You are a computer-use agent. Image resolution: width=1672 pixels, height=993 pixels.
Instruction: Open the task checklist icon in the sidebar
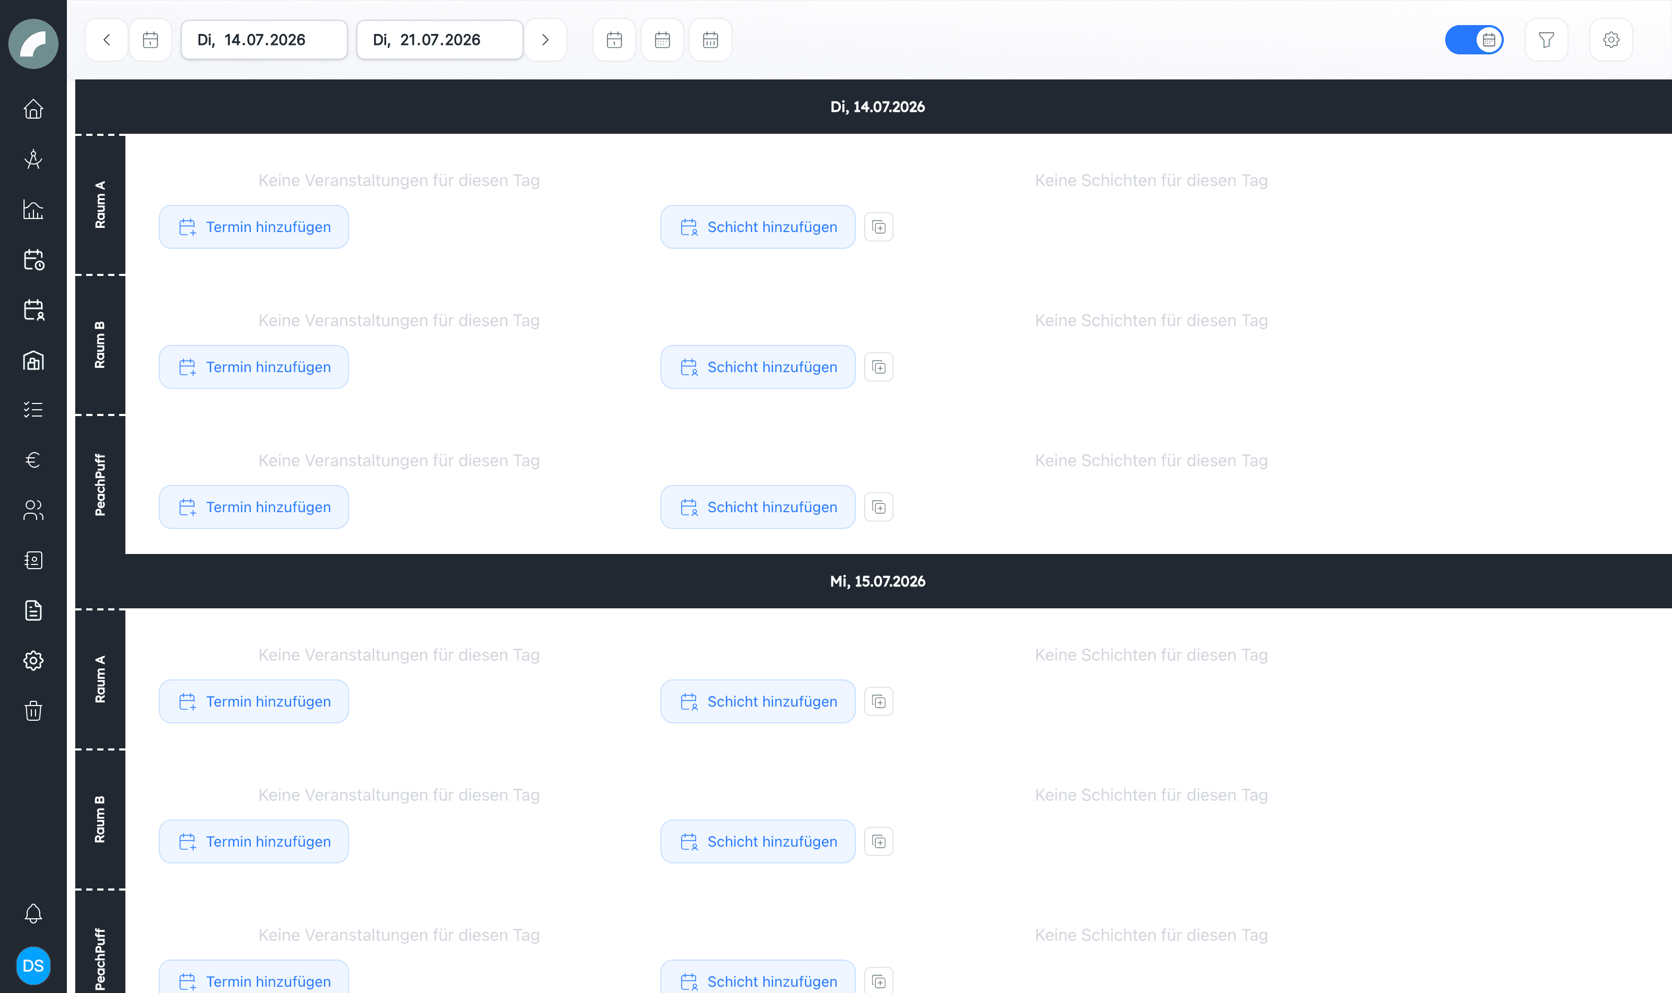coord(33,410)
